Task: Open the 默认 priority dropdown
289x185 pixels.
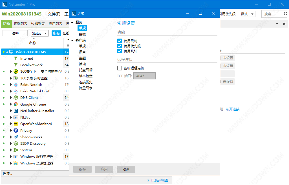Action: [x=247, y=14]
